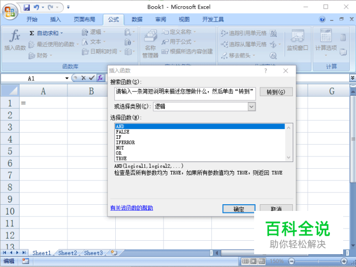Insert new worksheet tab icon
The width and height of the screenshot is (356, 267).
tap(114, 253)
